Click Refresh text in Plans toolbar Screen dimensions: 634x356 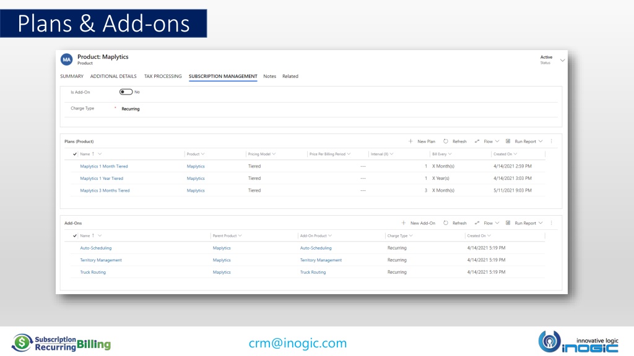click(x=459, y=142)
